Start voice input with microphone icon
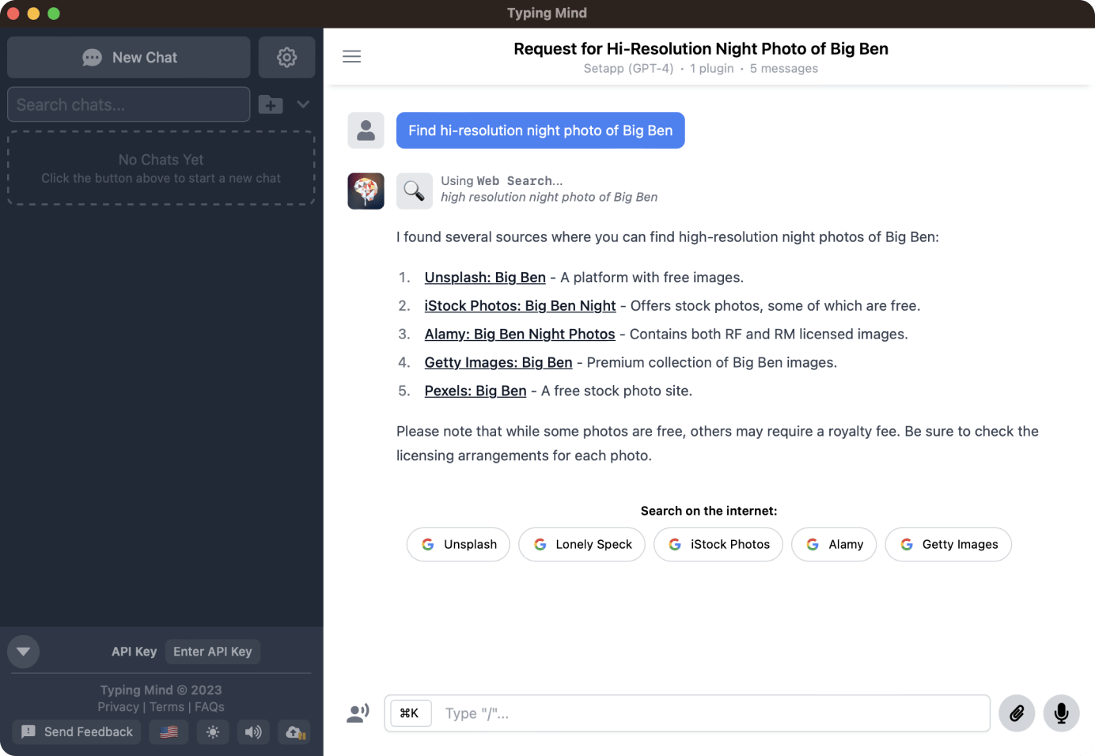 (x=1061, y=713)
